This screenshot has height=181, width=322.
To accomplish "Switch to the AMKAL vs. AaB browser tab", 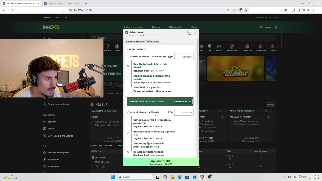I will 62,3.
